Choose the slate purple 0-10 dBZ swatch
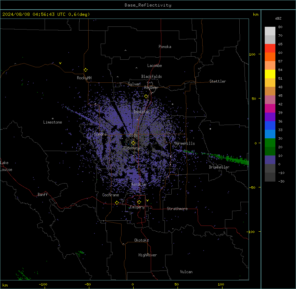The image size is (296, 289). (270, 160)
